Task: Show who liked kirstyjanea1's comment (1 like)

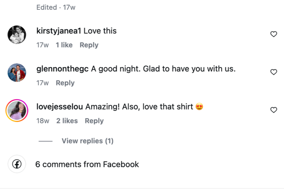Action: click(x=64, y=45)
